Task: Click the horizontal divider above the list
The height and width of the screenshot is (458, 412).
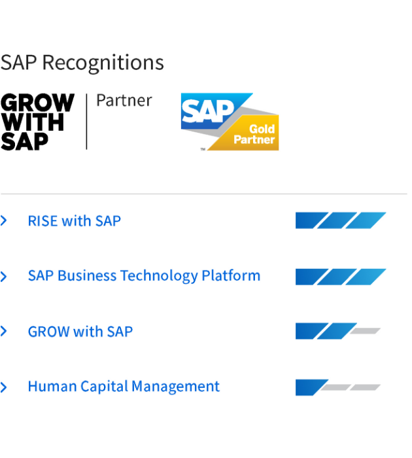Action: [x=203, y=194]
